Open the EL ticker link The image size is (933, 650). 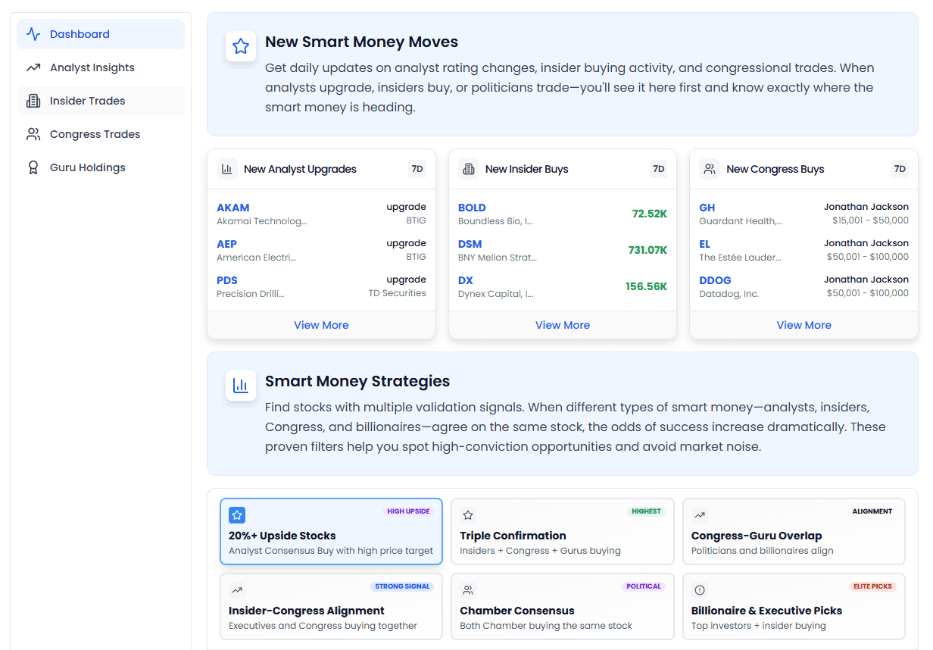pos(705,244)
